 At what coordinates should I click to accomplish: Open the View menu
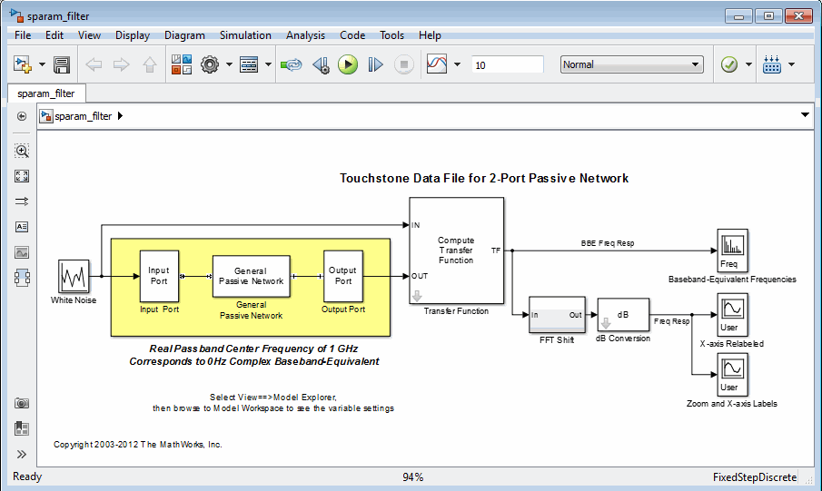coord(89,35)
